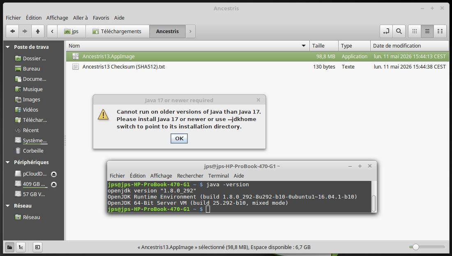Collapse the Périphériques section

point(8,162)
